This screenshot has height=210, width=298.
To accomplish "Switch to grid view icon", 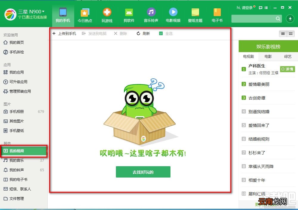I will 291,34.
